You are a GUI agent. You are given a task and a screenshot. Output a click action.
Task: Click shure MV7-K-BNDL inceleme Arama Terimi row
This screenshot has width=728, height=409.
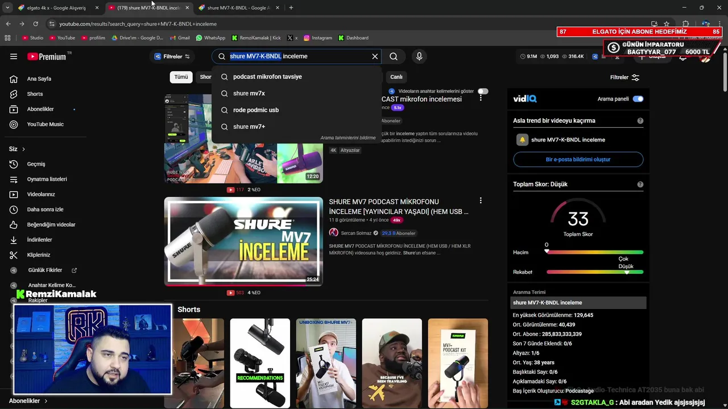(x=578, y=303)
